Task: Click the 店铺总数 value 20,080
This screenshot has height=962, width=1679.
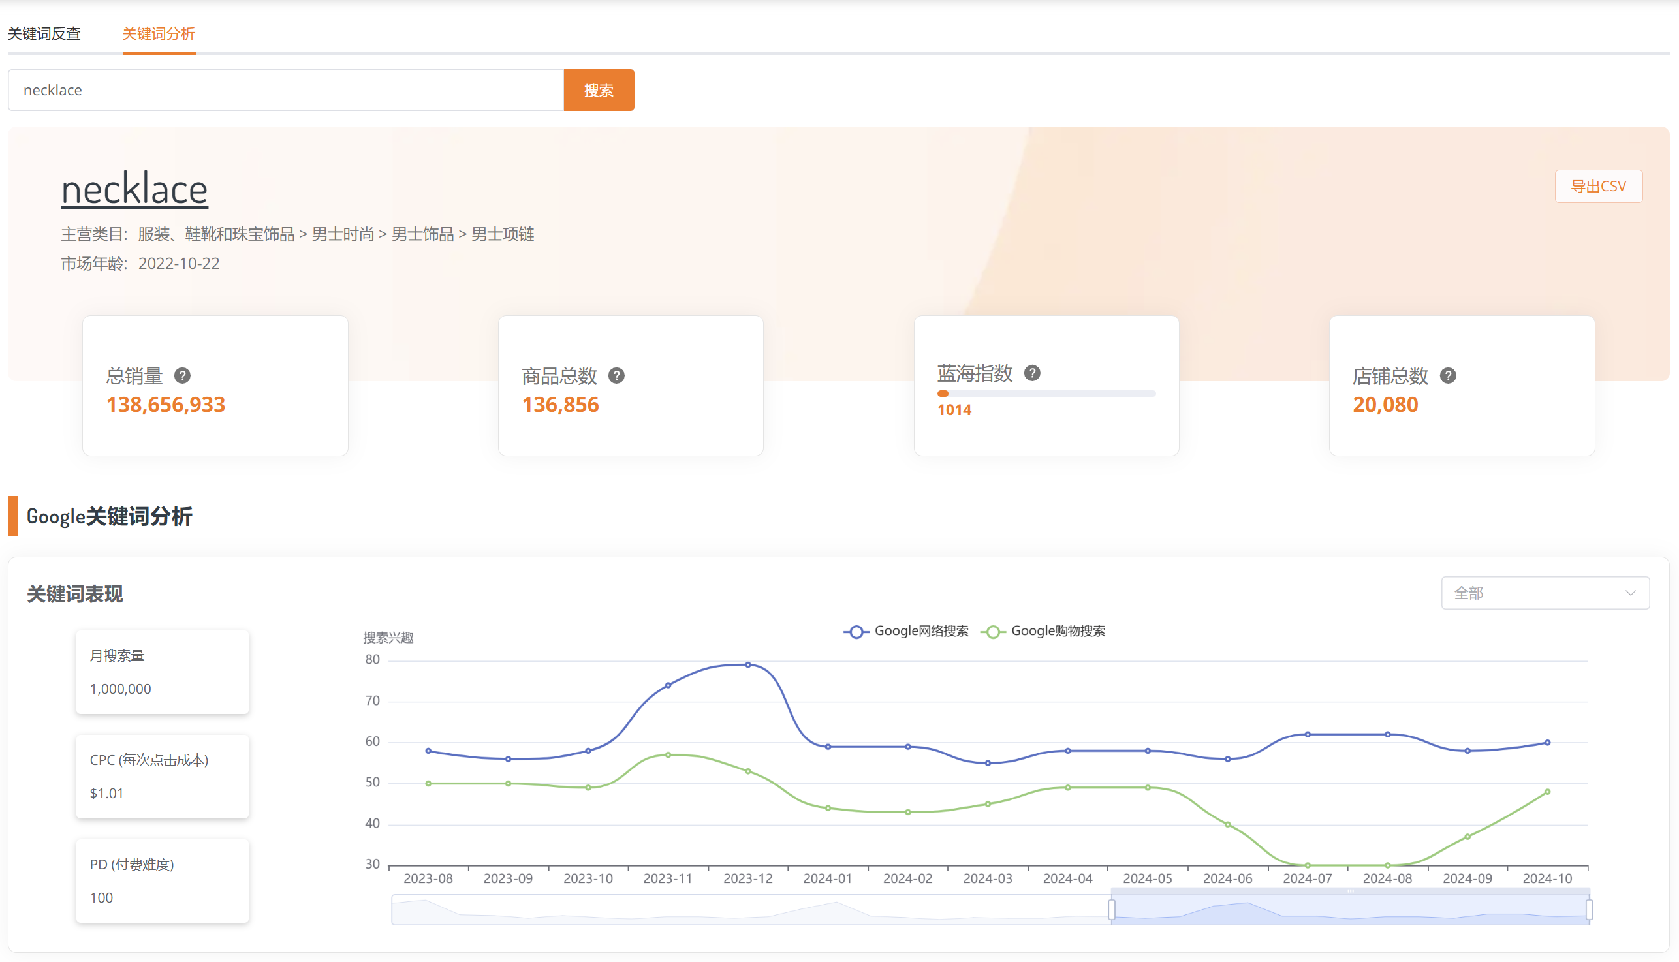Action: coord(1386,405)
